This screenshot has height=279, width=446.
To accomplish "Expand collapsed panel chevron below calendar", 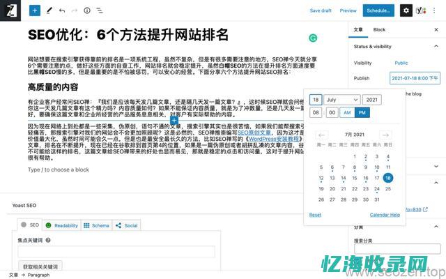I will pos(436,166).
